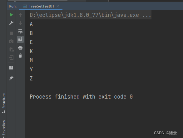Select the TreeSetTest01 run tab
183x138 pixels.
38,6
